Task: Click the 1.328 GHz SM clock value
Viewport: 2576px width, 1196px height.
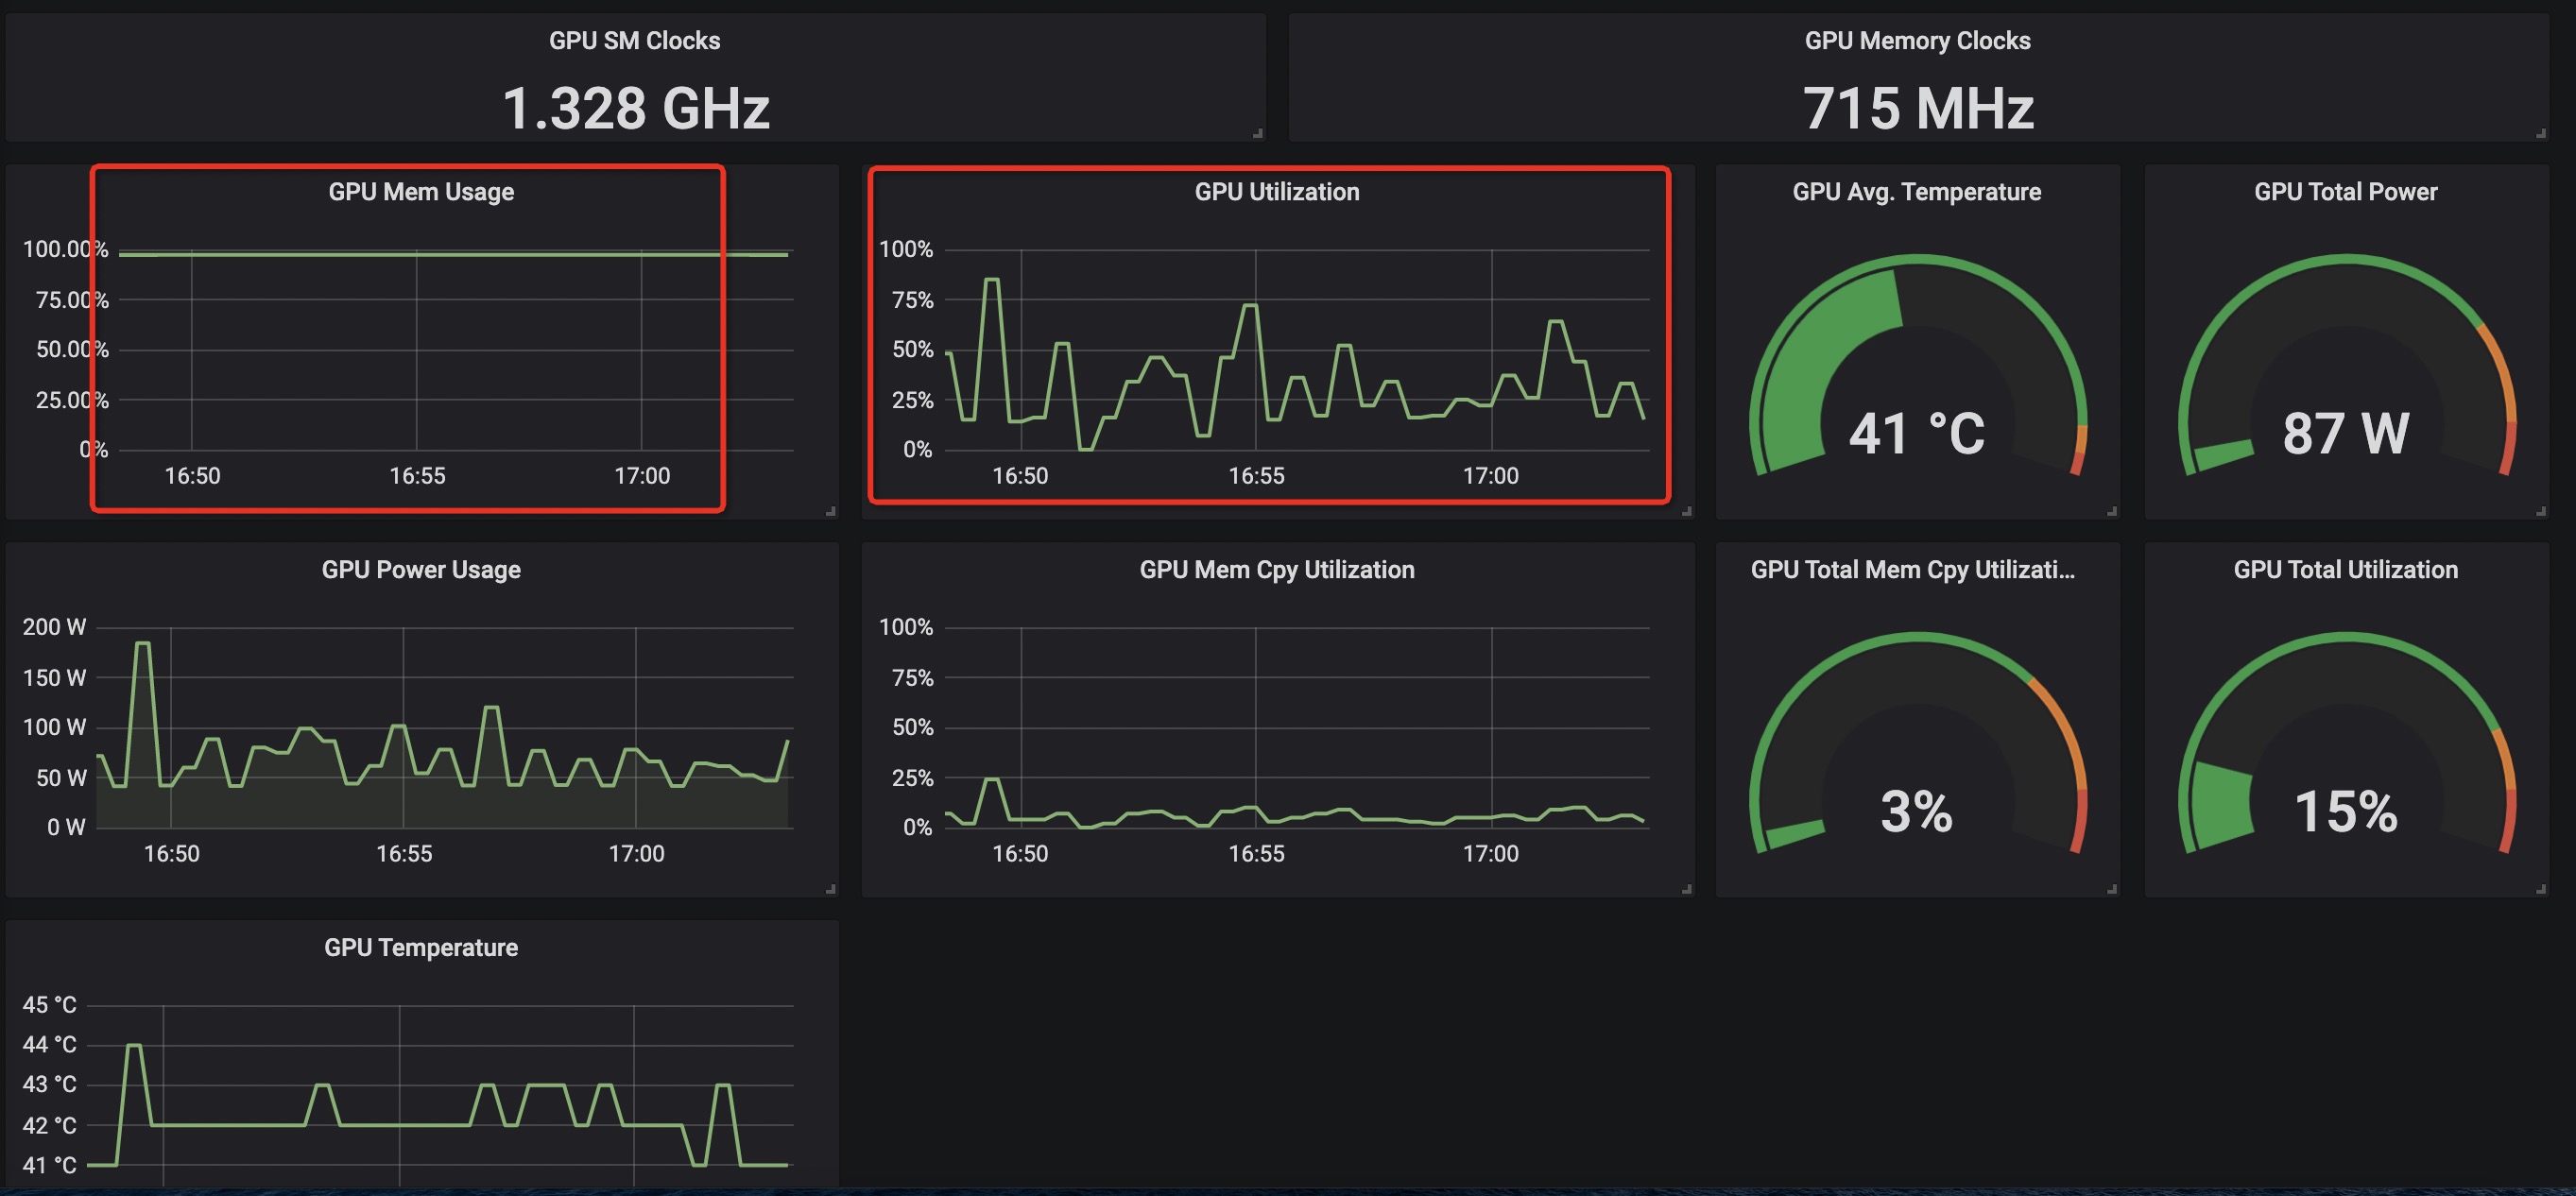Action: 636,108
